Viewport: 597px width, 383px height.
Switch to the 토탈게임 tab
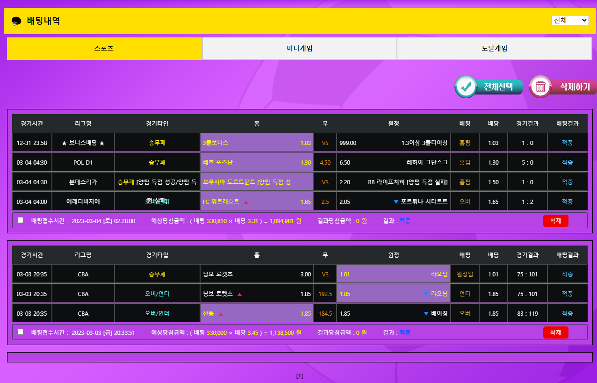click(494, 48)
